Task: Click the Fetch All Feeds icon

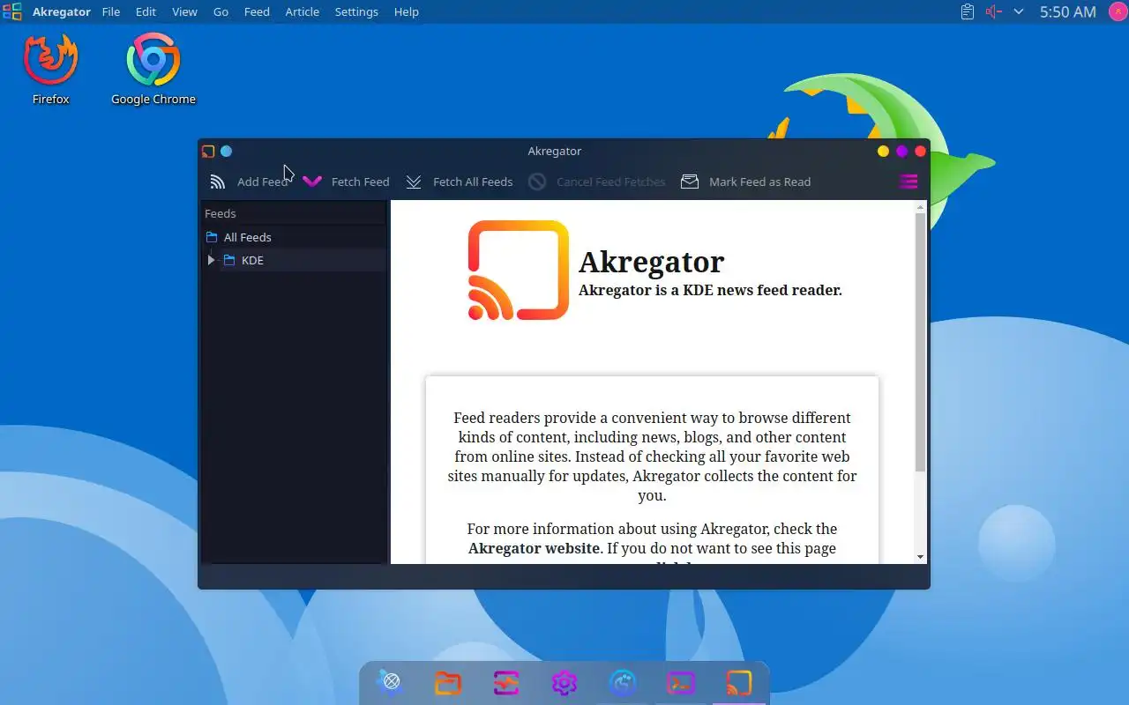Action: (x=414, y=182)
